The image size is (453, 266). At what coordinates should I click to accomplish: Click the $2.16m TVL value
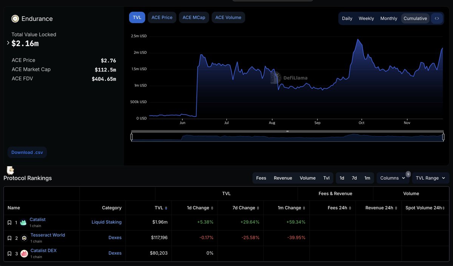(x=25, y=43)
